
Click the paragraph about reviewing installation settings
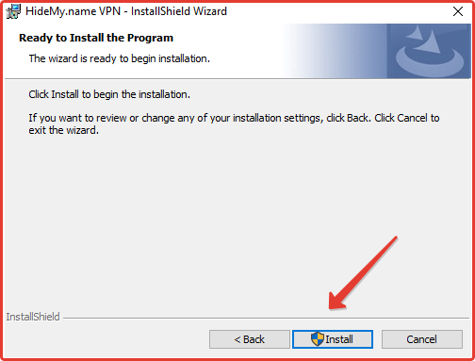pos(234,124)
